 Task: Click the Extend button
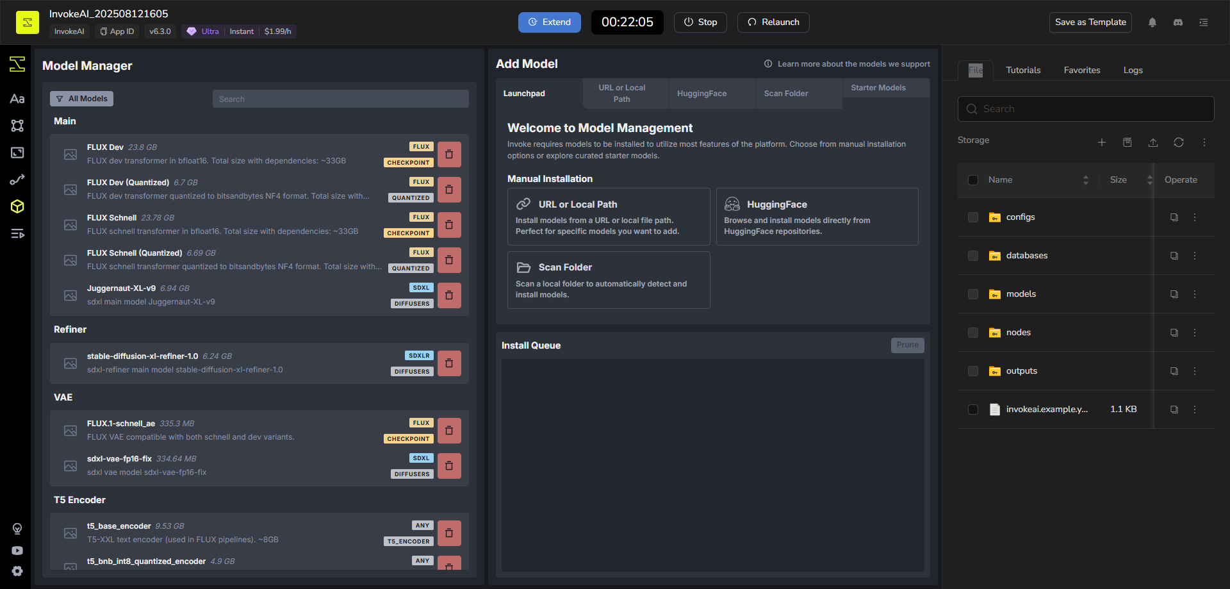click(x=550, y=22)
